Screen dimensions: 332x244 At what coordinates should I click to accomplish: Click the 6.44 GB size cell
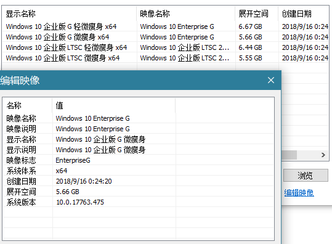tap(250, 47)
